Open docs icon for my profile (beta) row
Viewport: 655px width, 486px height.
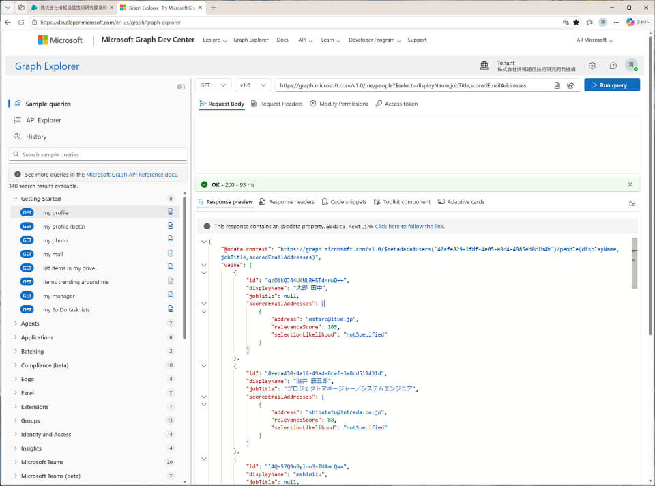[x=171, y=226]
